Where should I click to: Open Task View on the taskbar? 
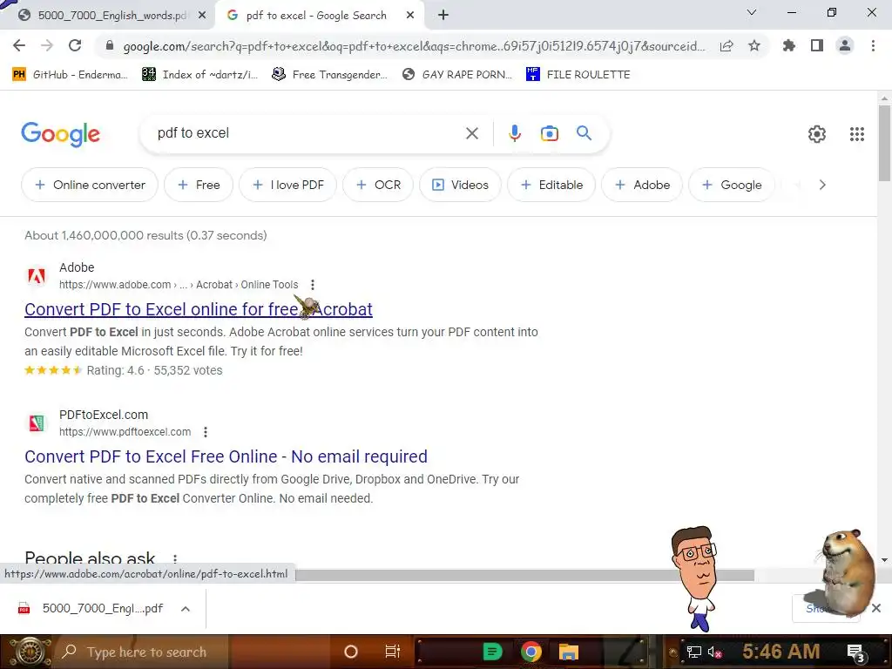coord(393,652)
